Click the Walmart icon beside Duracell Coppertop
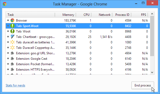The image size is (160, 94). pos(12,48)
